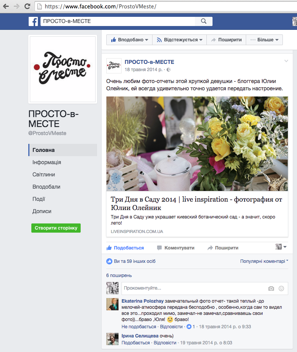
Task: Click the article description Три Дня в Саду уже украшает
Action: (x=193, y=220)
